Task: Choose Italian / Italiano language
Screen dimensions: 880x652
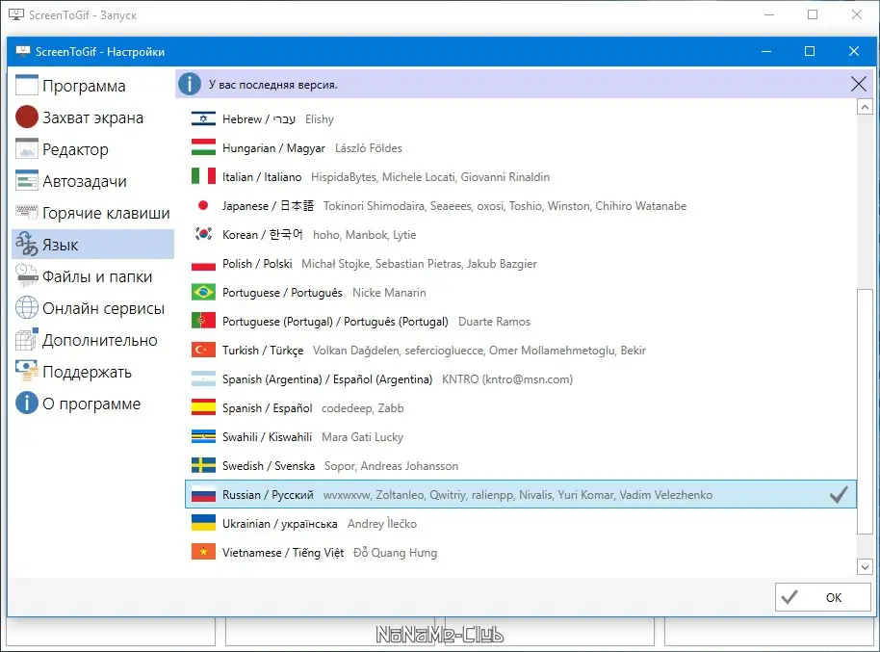Action: (262, 177)
